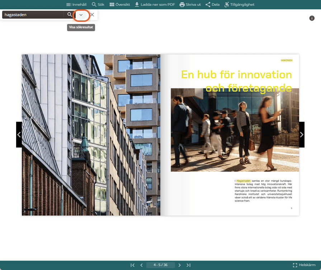
Task: Open the Innehåll table of contents
Action: 76,5
